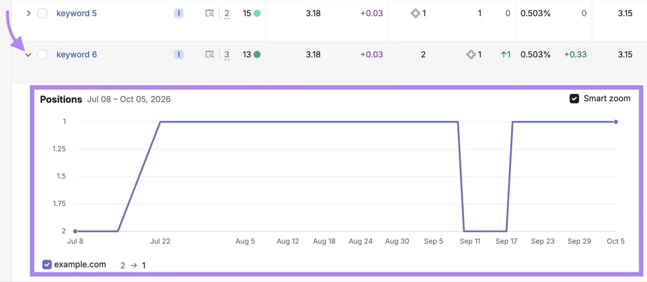Select the keyword 5 checkbox
Image resolution: width=647 pixels, height=282 pixels.
pyautogui.click(x=42, y=13)
